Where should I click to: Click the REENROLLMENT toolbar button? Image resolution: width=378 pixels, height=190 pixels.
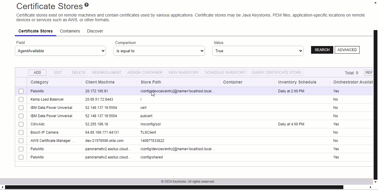click(107, 73)
